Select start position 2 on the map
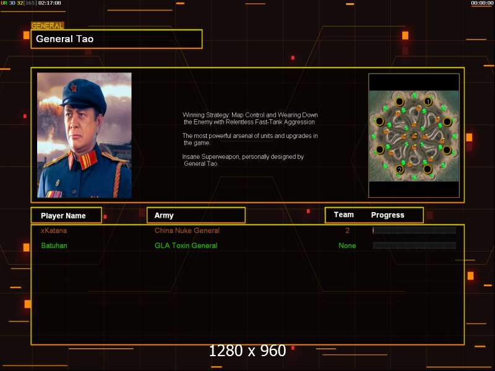The height and width of the screenshot is (371, 495). (x=400, y=169)
